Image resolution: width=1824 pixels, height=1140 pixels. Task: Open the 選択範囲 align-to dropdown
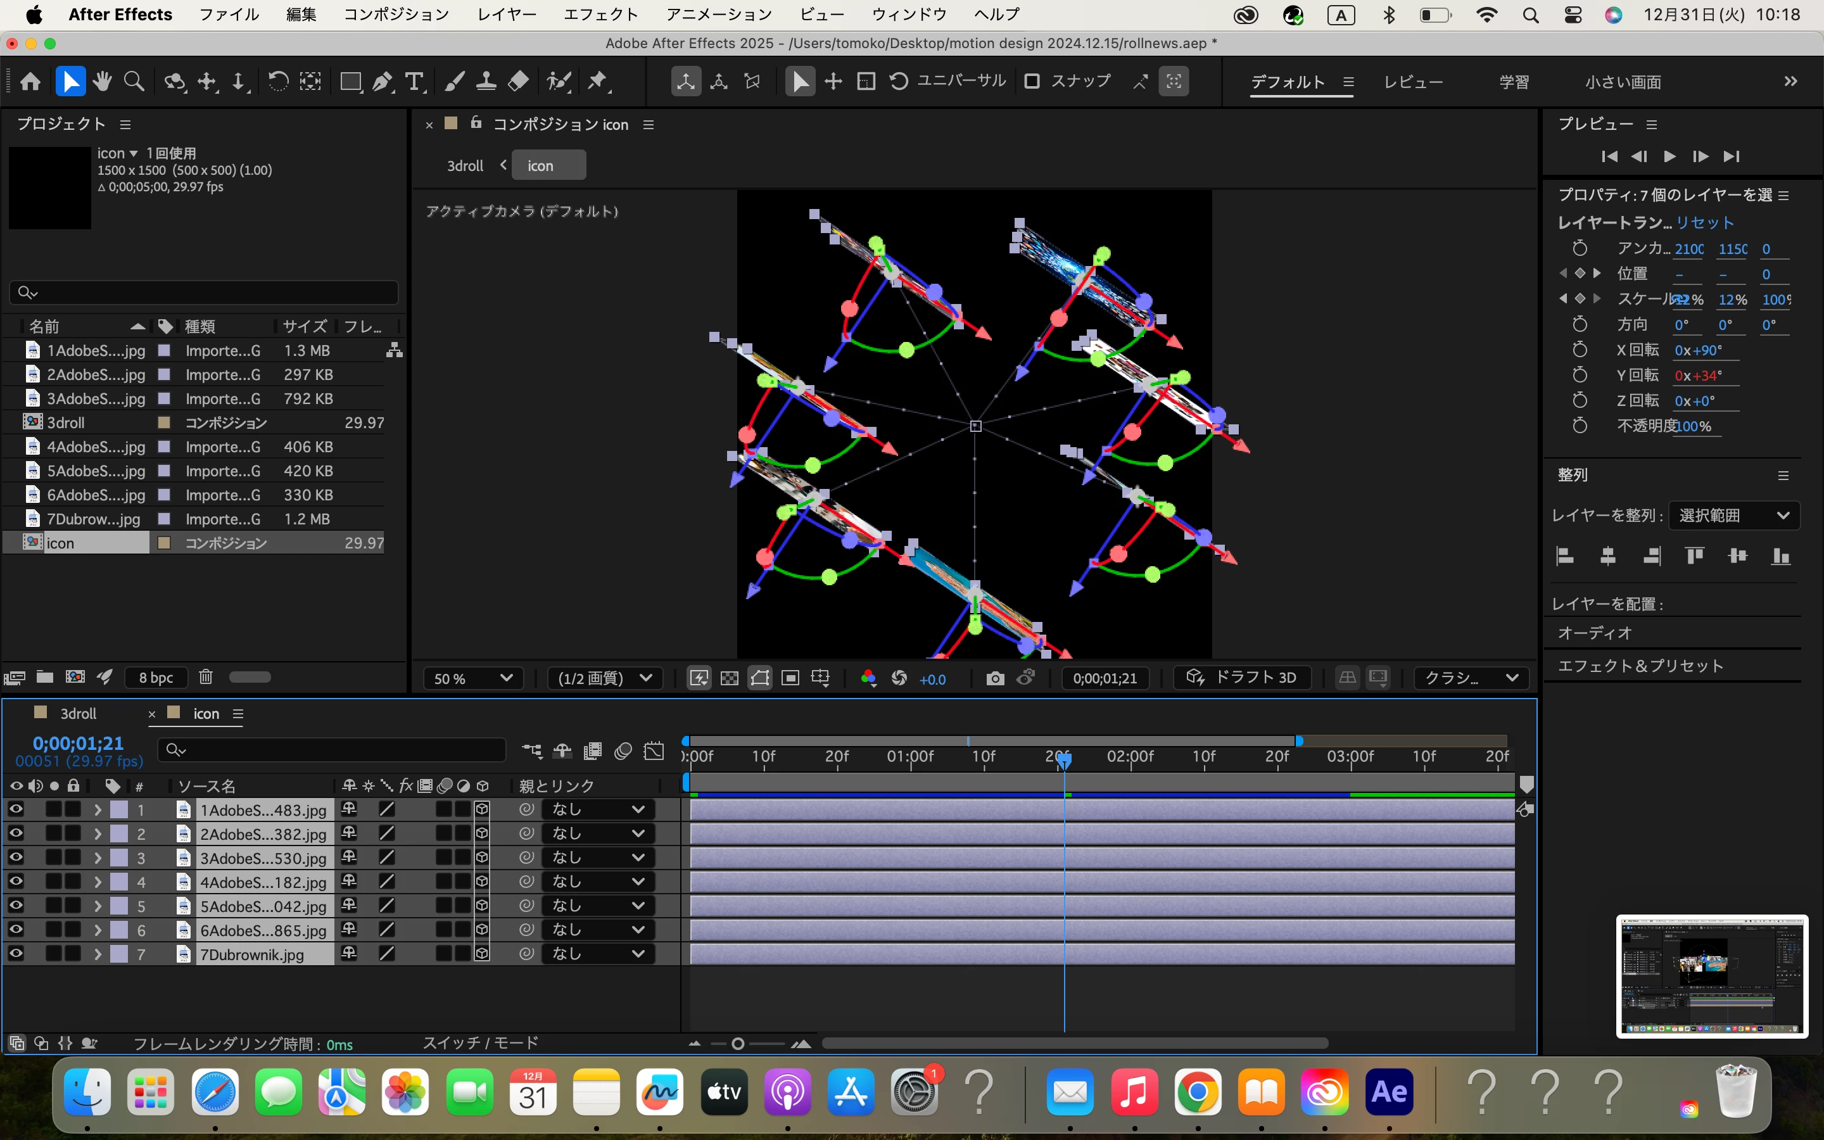1733,516
